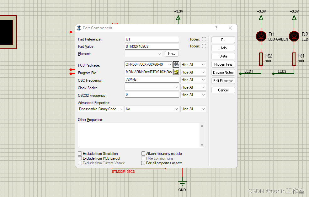Open the Element dropdown
Viewport: 309px width, 197px height.
[159, 53]
